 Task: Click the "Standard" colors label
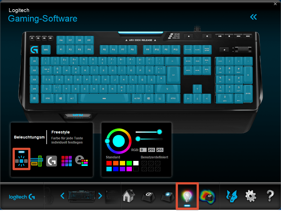113,157
